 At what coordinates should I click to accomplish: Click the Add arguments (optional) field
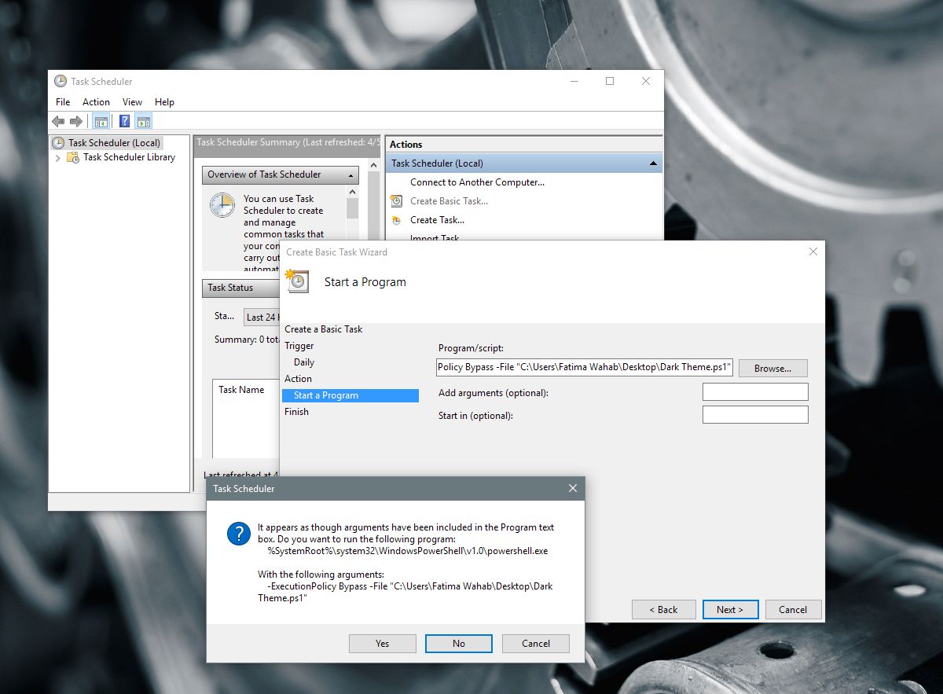[x=755, y=391]
